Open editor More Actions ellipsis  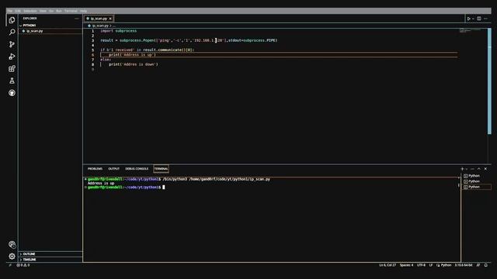[485, 19]
